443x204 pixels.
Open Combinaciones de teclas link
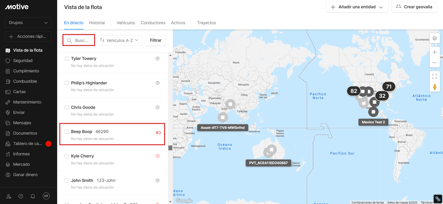[368, 202]
